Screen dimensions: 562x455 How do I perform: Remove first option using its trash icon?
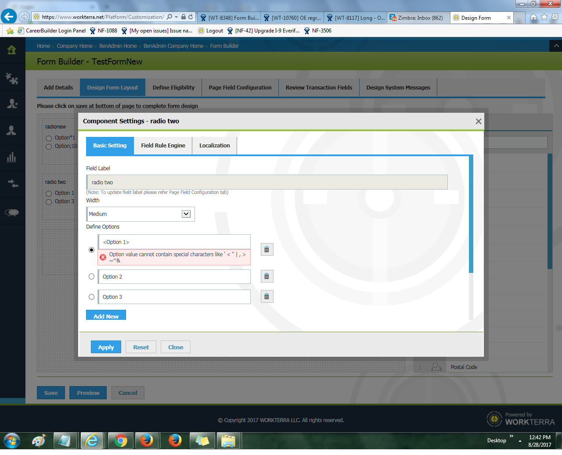coord(267,250)
